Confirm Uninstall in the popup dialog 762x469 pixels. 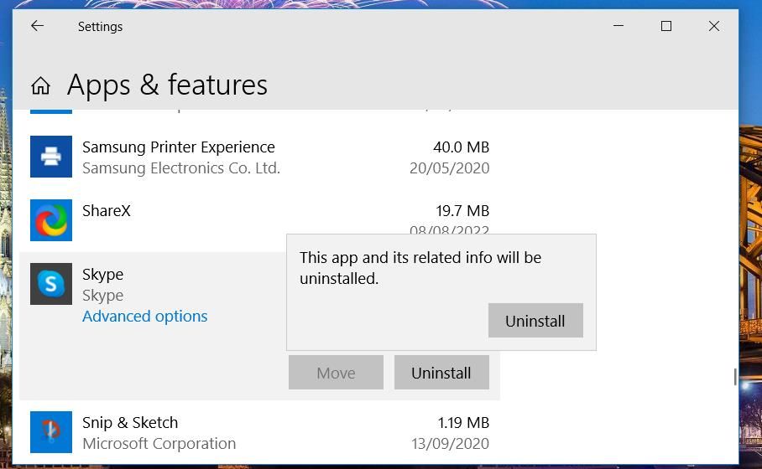click(x=535, y=321)
